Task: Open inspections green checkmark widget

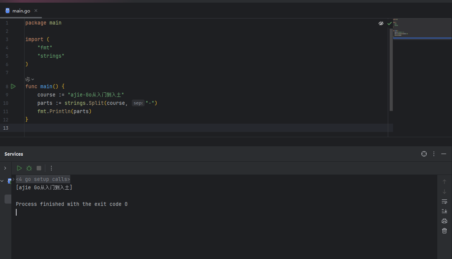Action: [389, 23]
